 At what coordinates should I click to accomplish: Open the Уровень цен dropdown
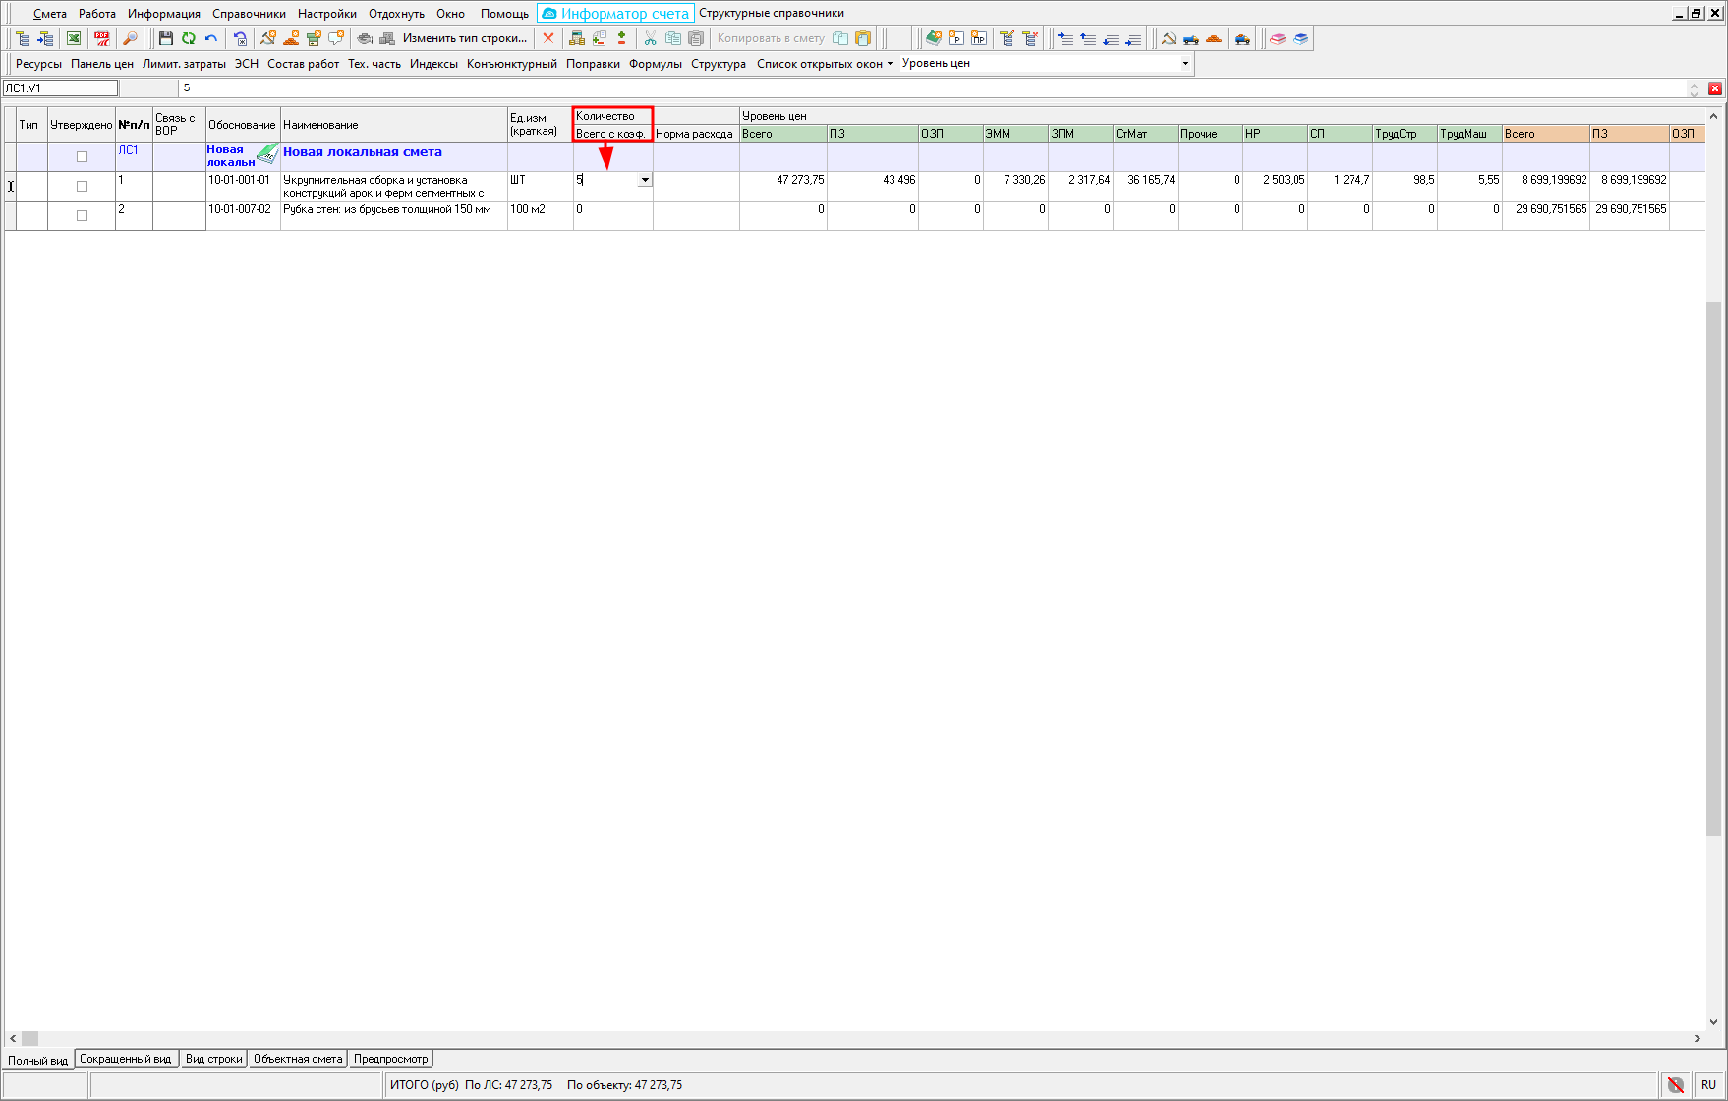click(1184, 64)
